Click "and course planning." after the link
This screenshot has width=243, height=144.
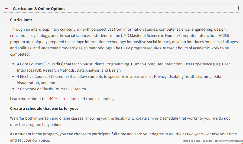[96, 99]
